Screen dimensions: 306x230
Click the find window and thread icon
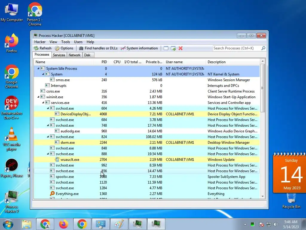click(173, 48)
